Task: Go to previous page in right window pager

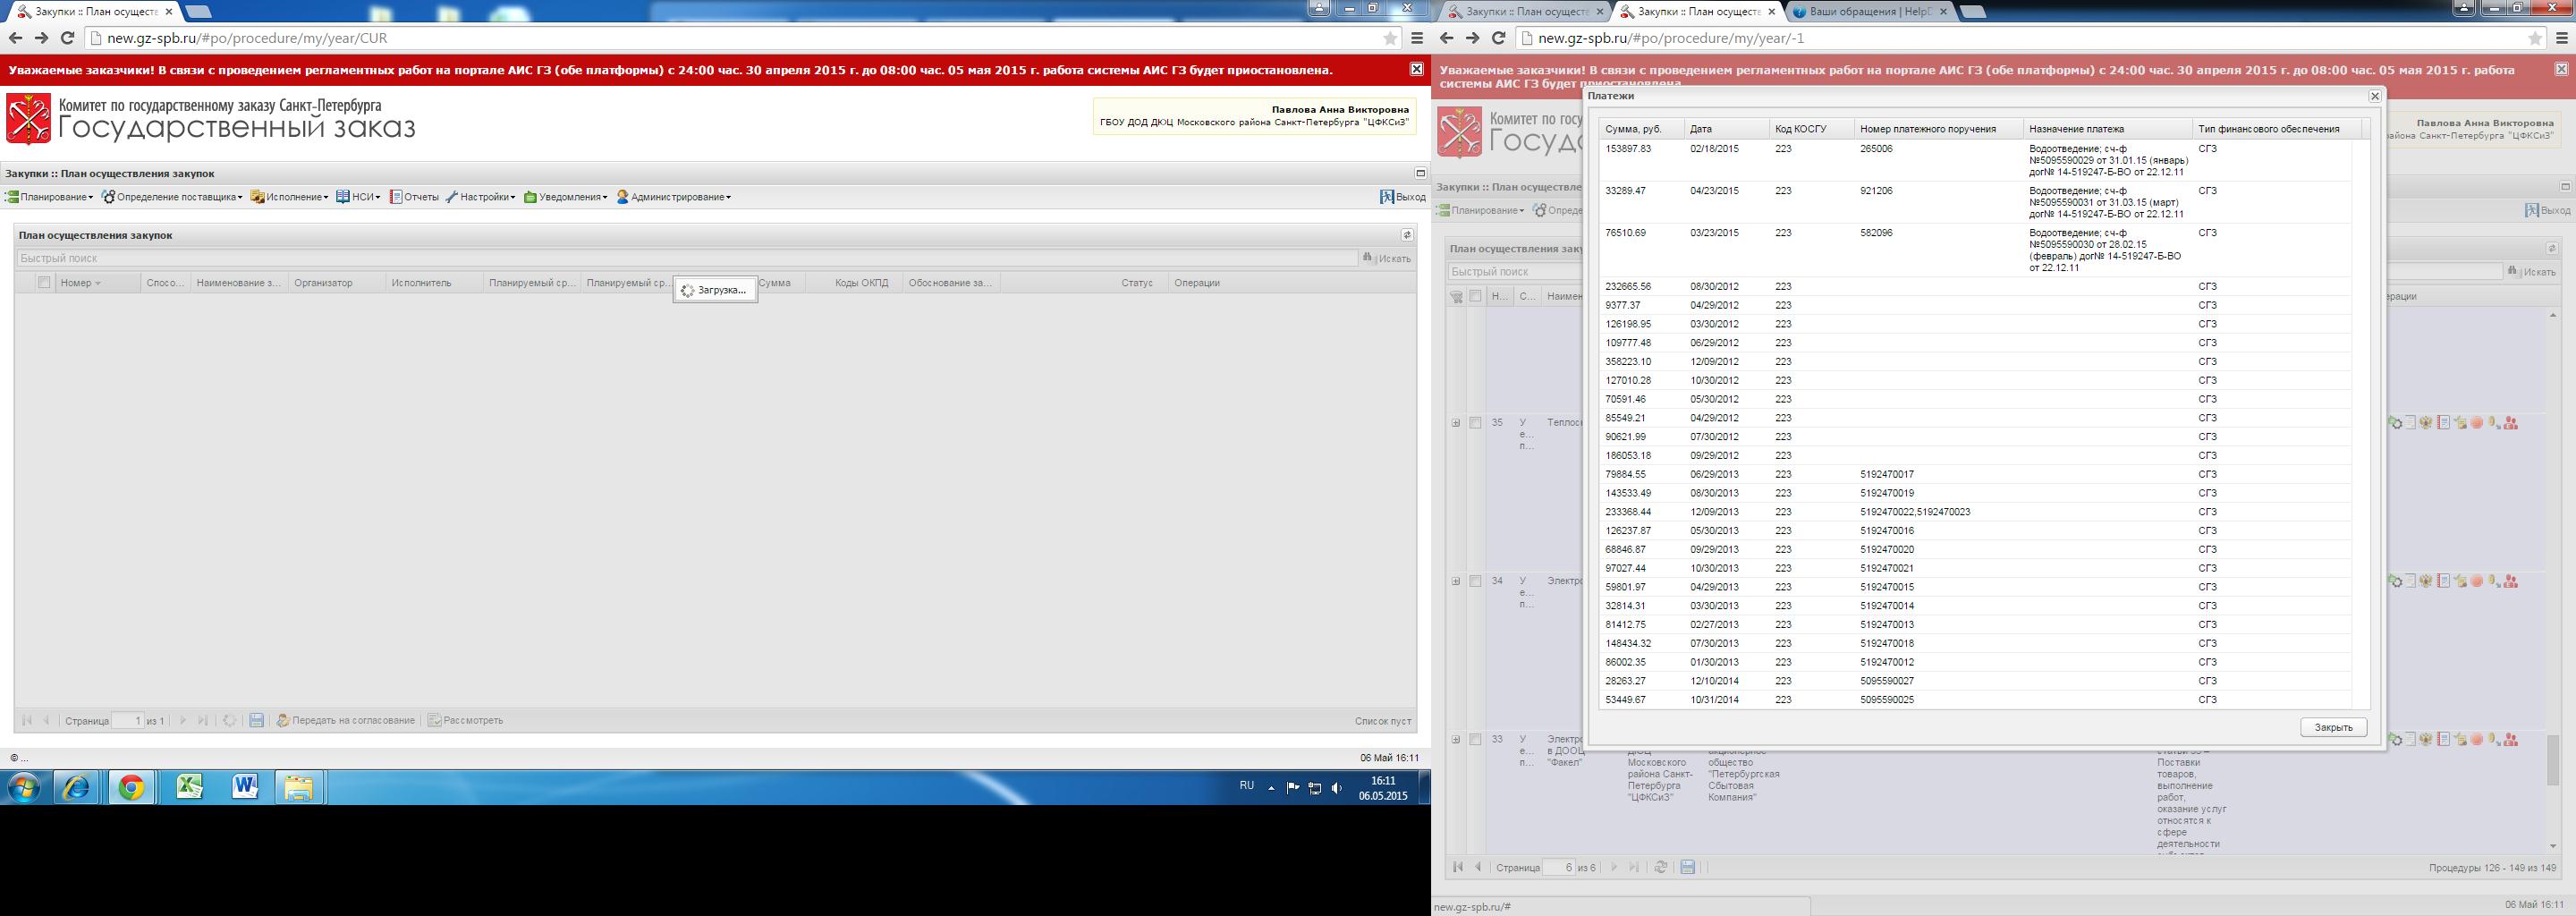Action: click(1478, 867)
